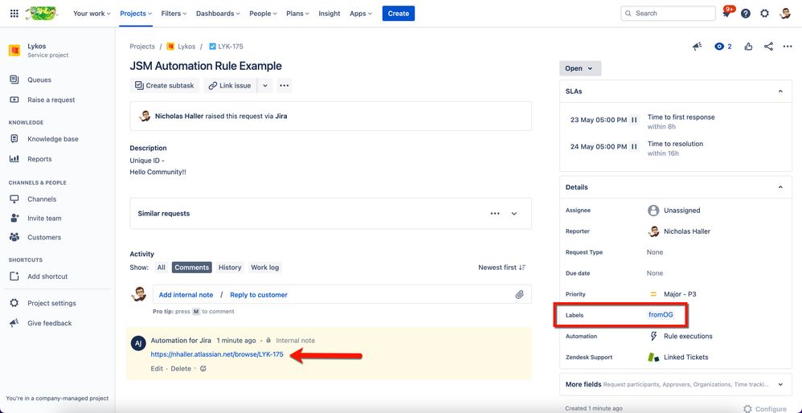
Task: Click the Search input field
Action: point(668,14)
